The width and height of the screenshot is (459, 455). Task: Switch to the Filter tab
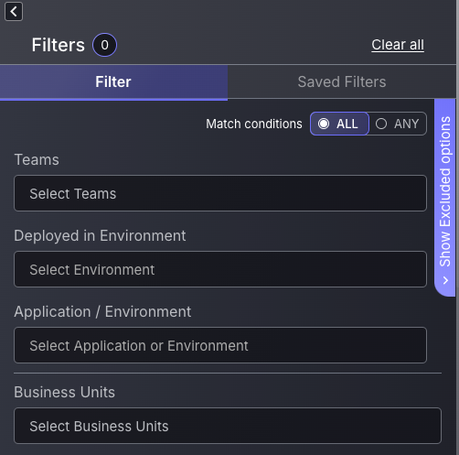click(113, 82)
